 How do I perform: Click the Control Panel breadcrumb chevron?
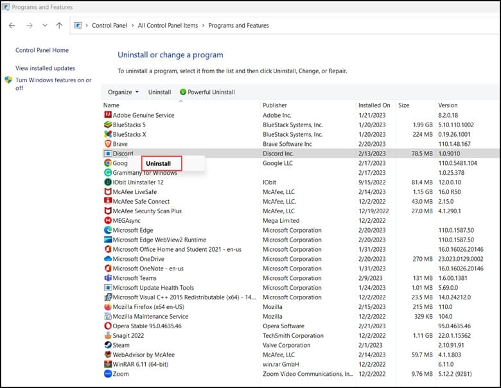133,26
